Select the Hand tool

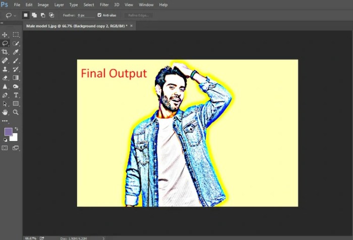(5, 112)
